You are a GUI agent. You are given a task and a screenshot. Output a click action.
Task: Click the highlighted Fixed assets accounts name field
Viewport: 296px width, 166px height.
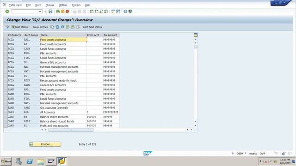coord(63,40)
